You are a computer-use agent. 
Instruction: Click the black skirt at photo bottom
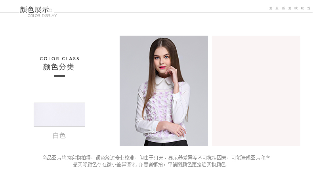tap(166, 143)
